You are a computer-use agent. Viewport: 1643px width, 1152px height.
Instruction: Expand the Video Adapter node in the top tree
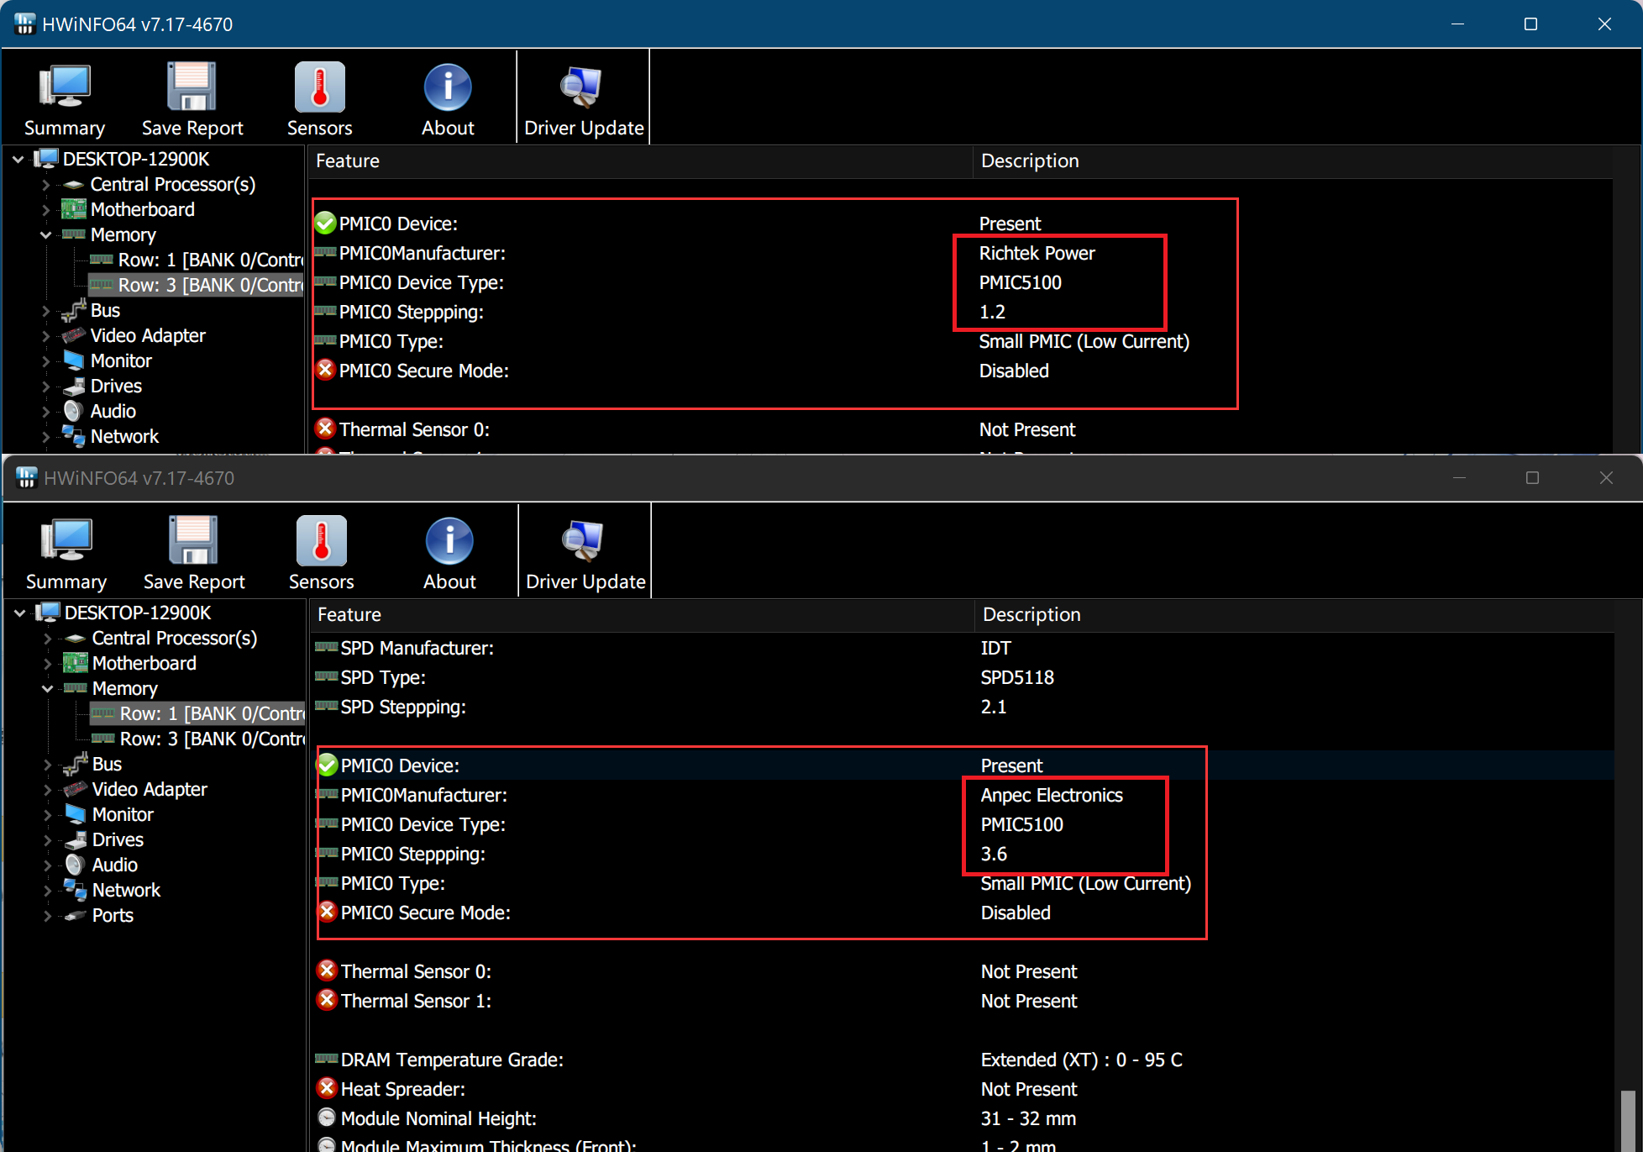point(46,336)
